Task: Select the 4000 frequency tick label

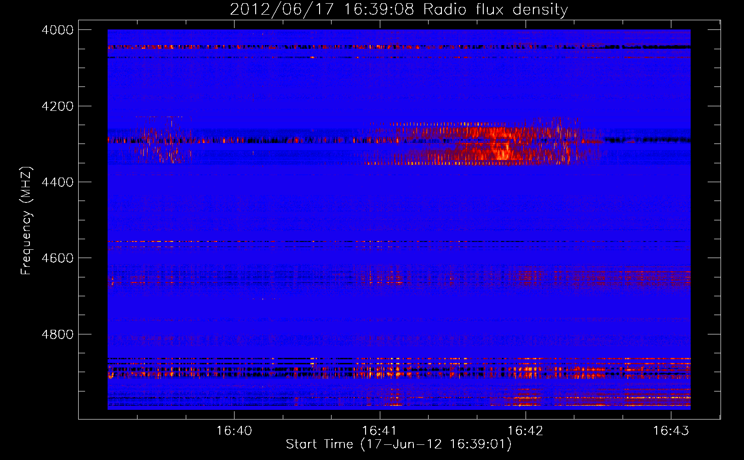Action: (57, 30)
